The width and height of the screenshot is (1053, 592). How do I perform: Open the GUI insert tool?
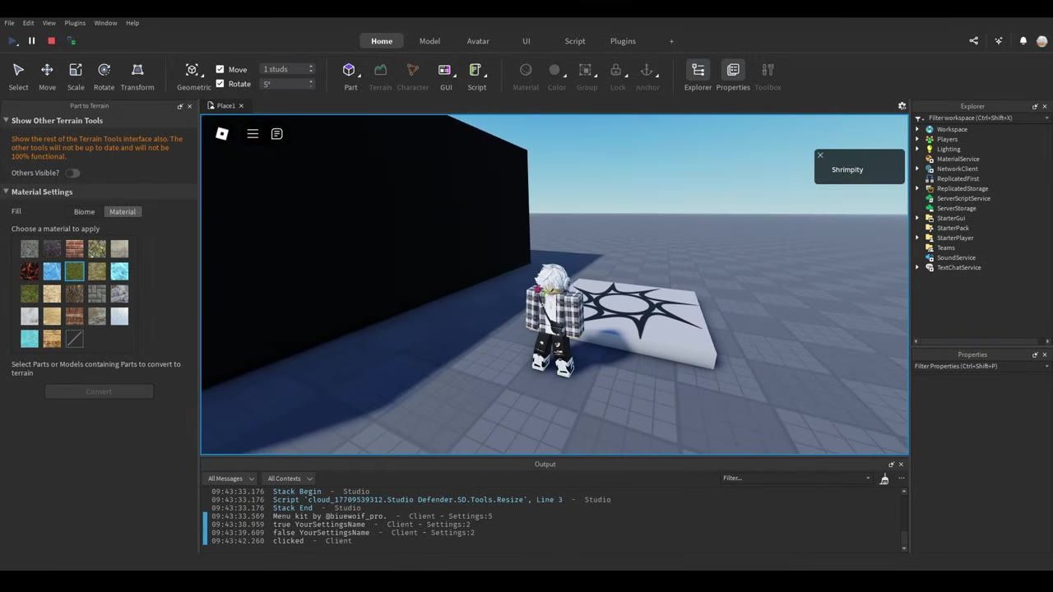[x=446, y=76]
